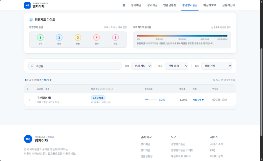Open the 정기예금 menu
This screenshot has width=263, height=161.
coord(136,5)
